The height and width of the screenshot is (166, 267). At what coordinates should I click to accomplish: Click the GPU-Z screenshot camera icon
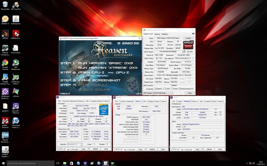[193, 34]
